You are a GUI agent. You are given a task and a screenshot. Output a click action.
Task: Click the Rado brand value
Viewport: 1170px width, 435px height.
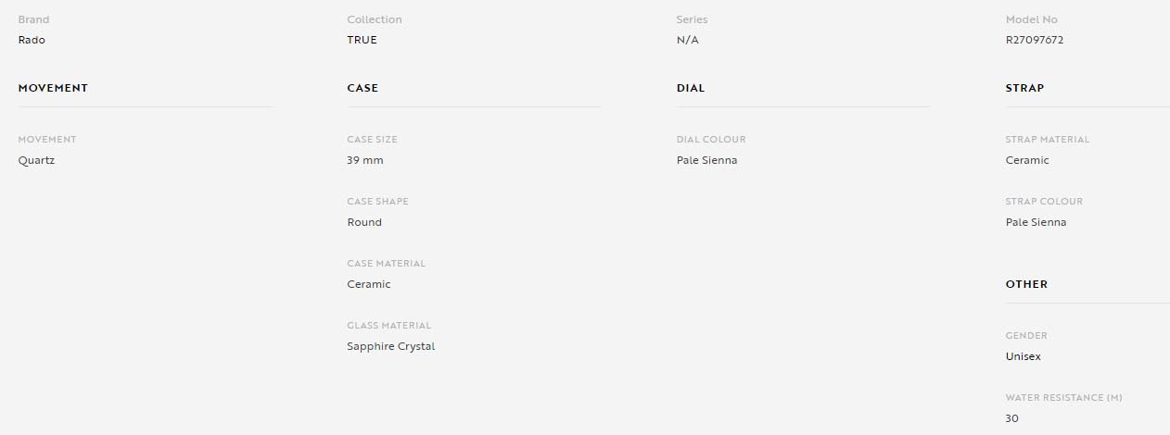[x=32, y=40]
